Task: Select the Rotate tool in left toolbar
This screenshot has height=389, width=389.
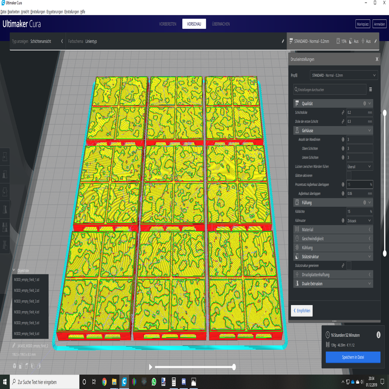Action: [x=5, y=192]
